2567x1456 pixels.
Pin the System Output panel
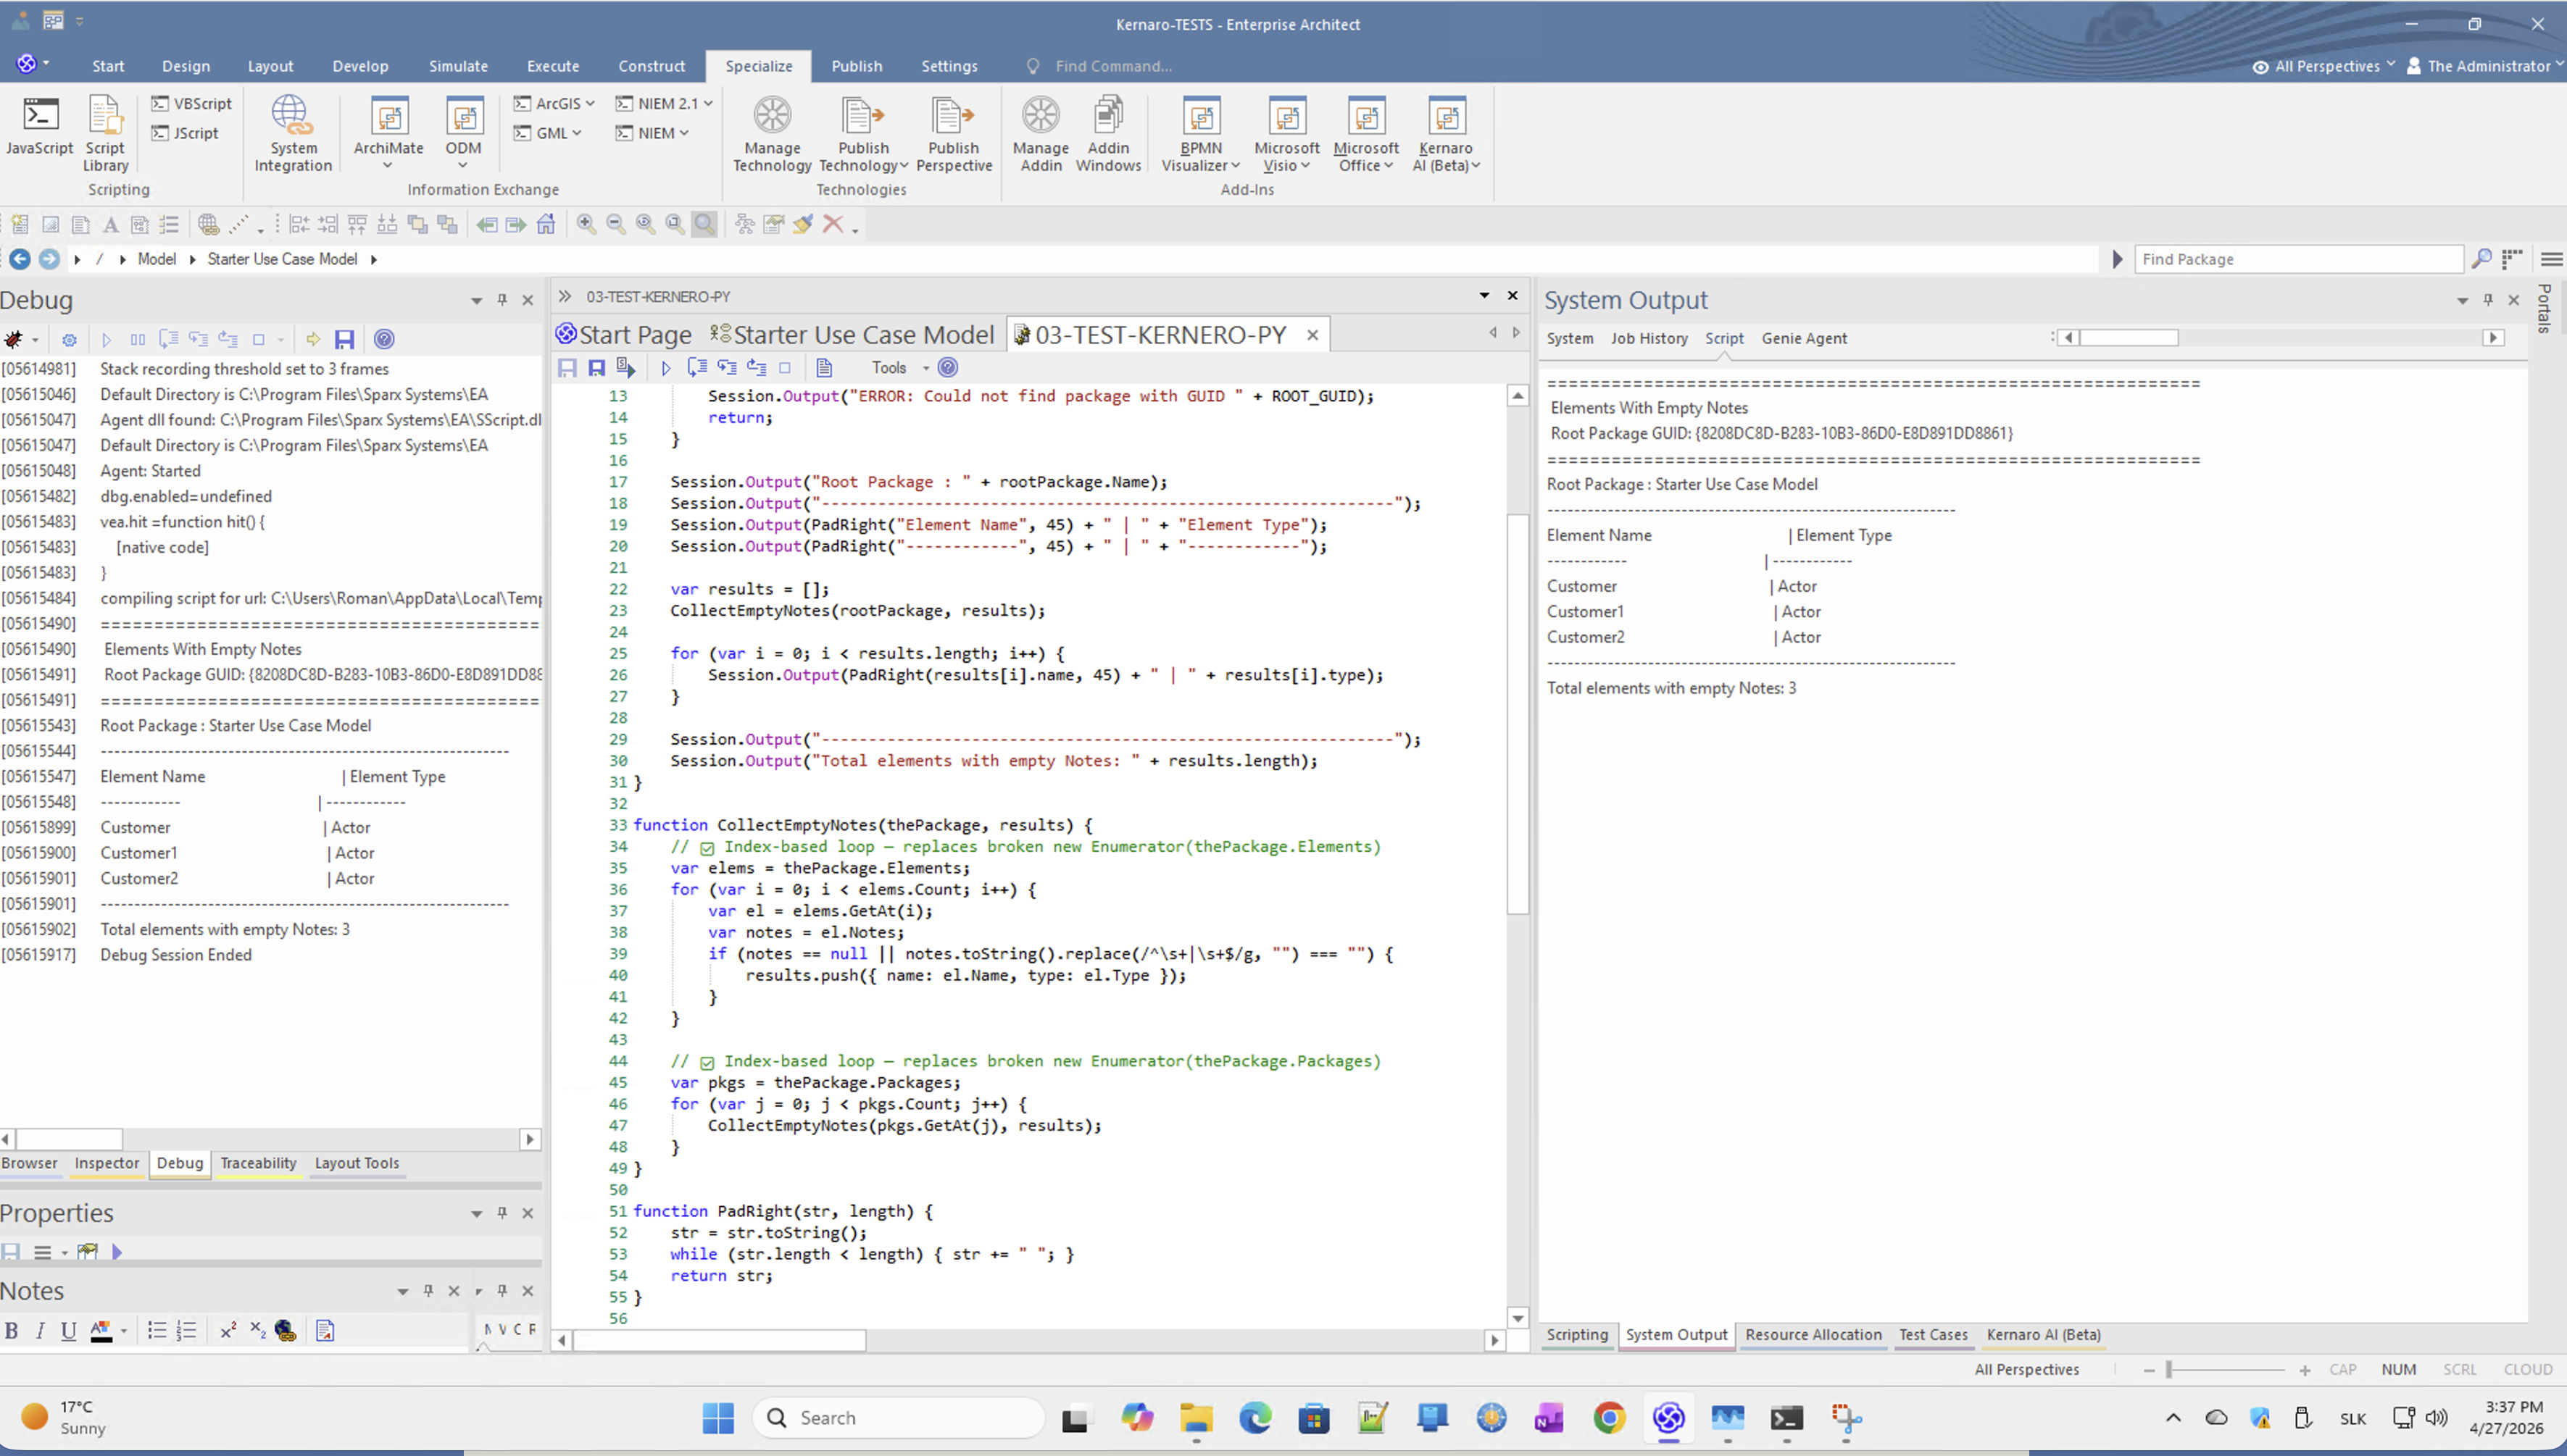[x=2488, y=300]
